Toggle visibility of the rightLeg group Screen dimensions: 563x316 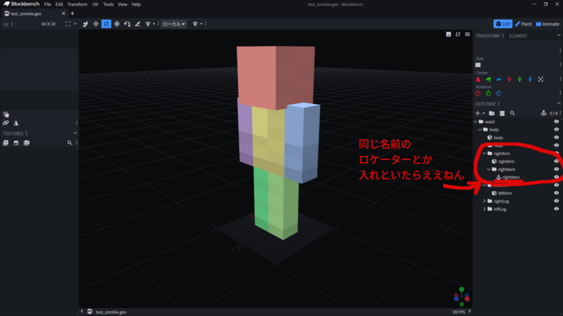point(556,201)
